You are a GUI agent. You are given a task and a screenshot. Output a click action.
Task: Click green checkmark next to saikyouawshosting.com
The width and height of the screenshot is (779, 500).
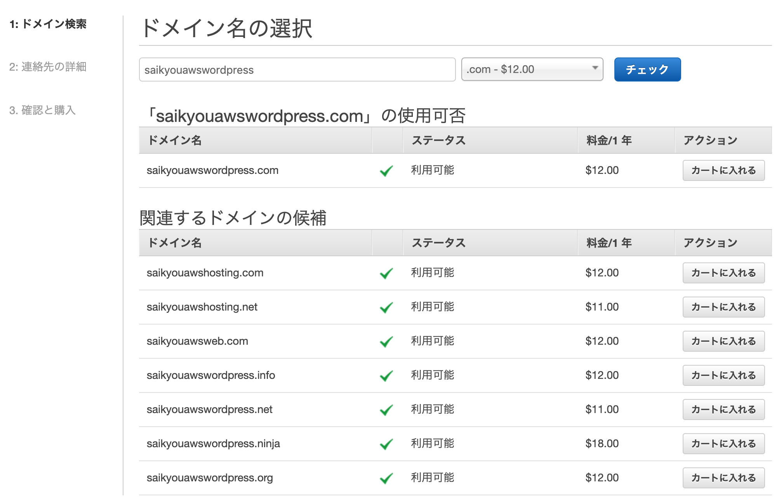click(386, 273)
